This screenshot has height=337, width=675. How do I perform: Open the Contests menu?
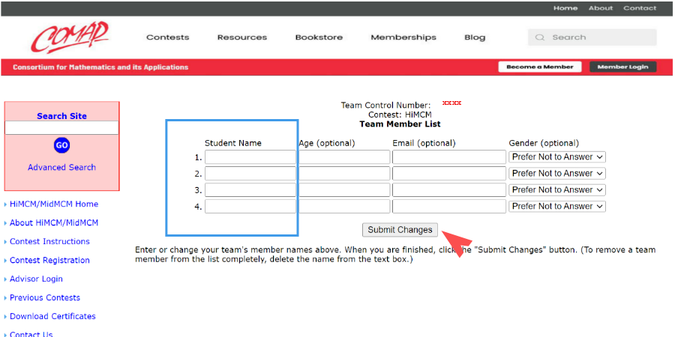(x=168, y=37)
